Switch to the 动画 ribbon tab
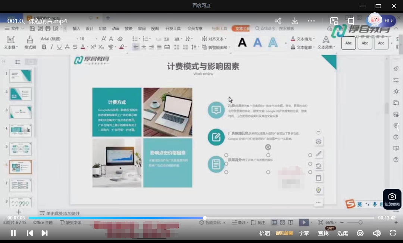The height and width of the screenshot is (243, 403). (115, 28)
